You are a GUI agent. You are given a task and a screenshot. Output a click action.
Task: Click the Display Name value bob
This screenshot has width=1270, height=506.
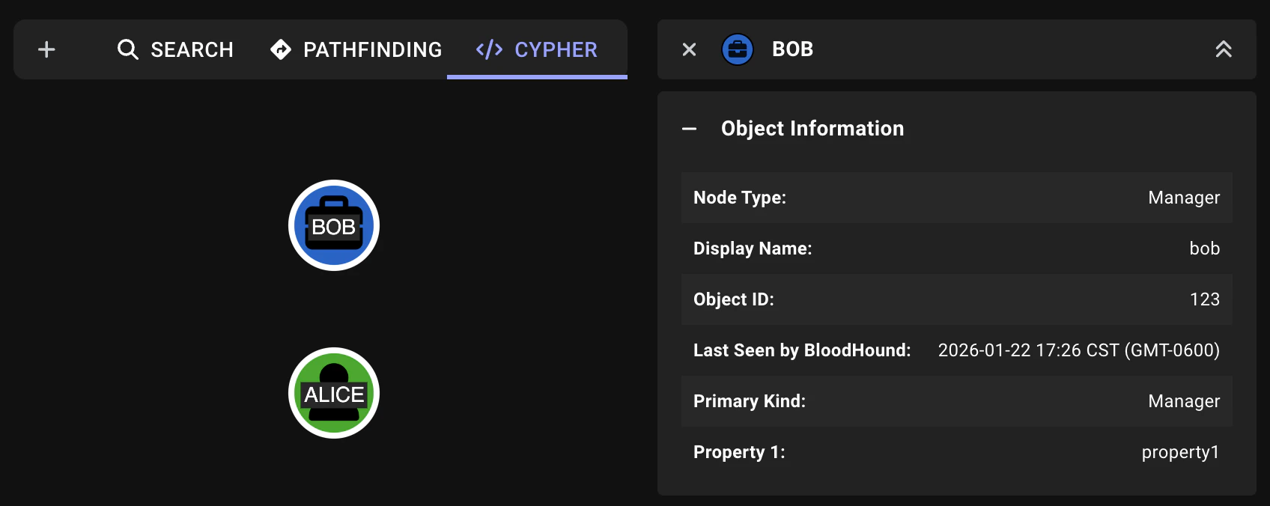(1205, 248)
